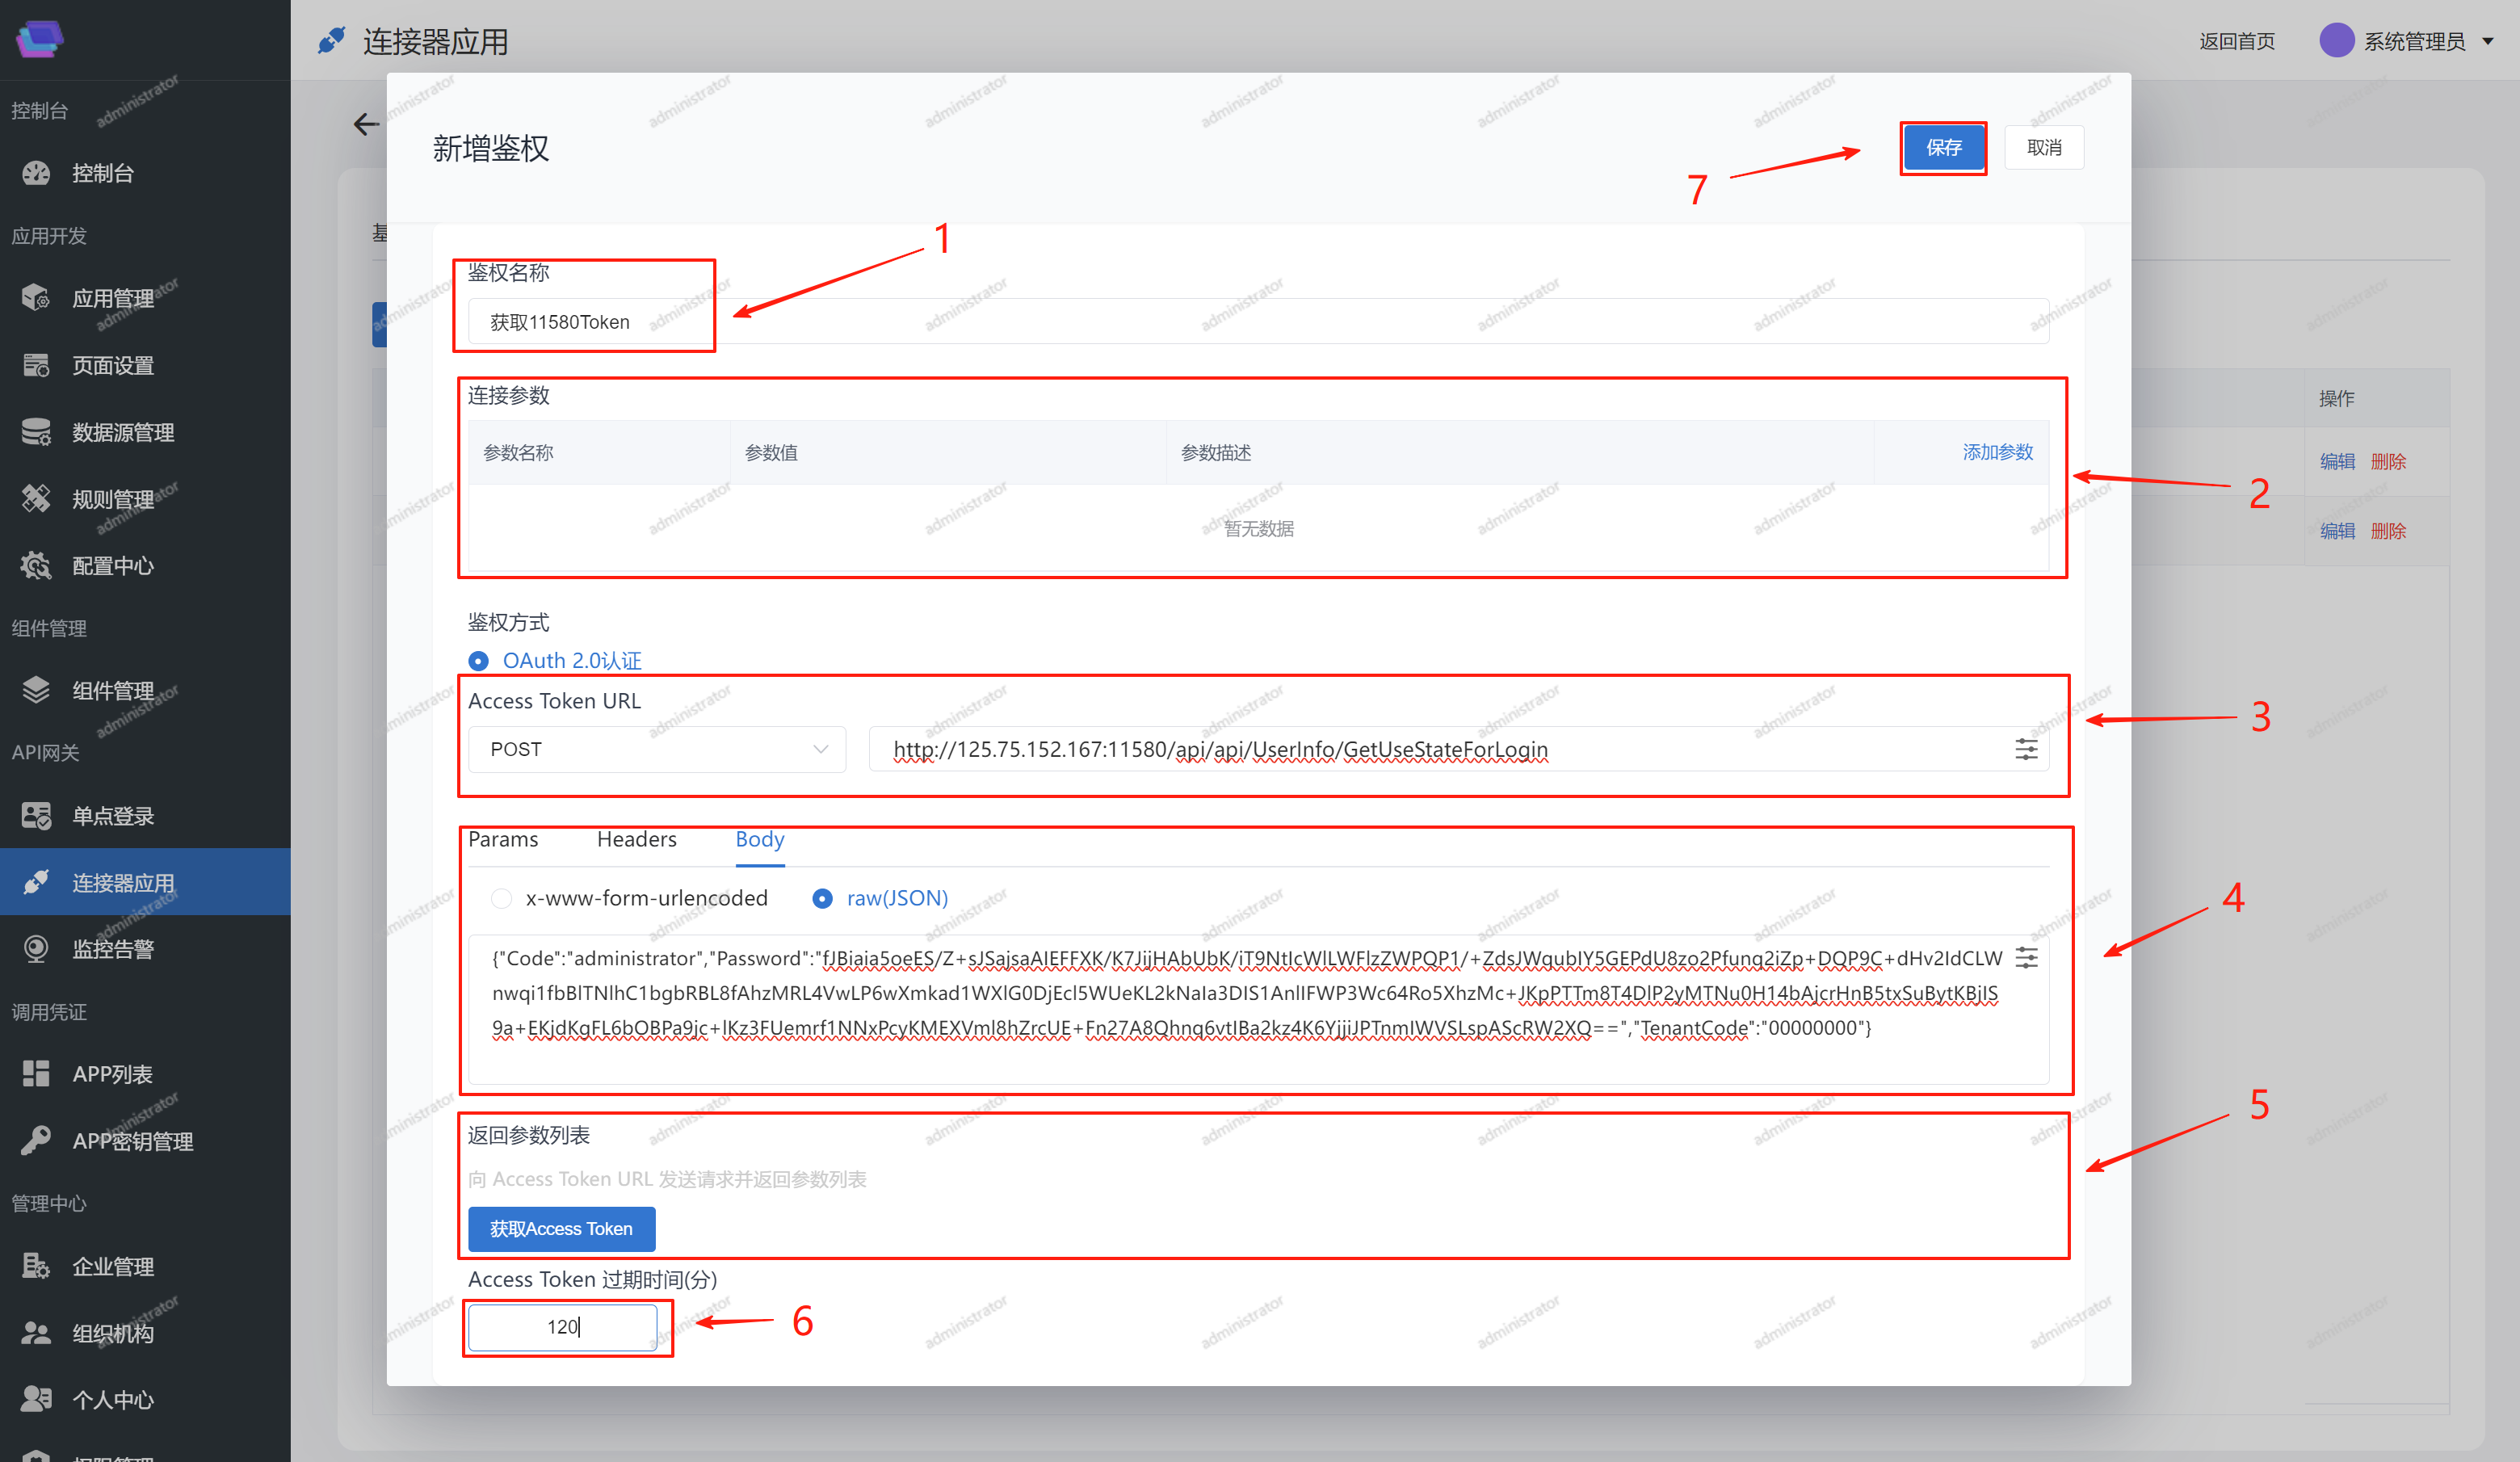Image resolution: width=2520 pixels, height=1462 pixels.
Task: Open the POST method dropdown
Action: (657, 749)
